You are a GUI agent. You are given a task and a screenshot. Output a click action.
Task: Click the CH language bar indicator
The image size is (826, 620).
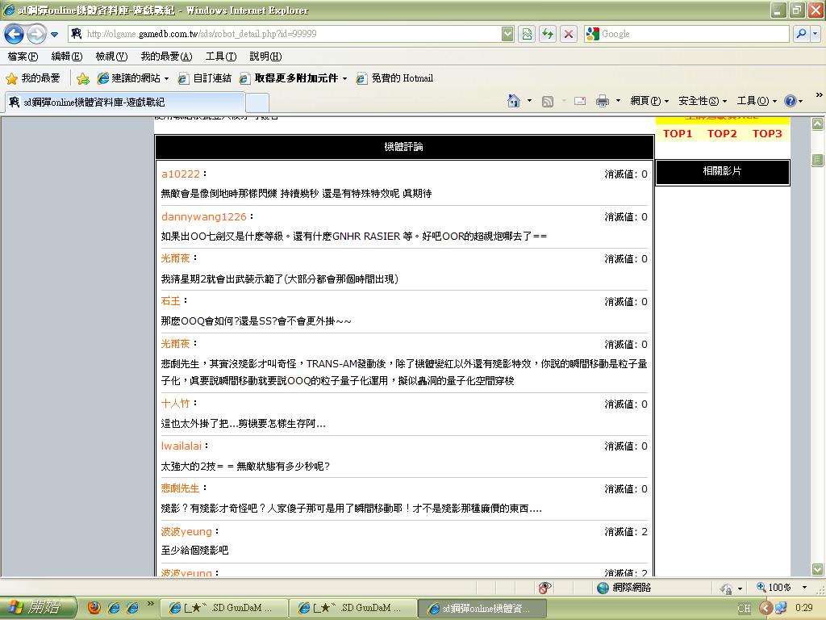point(743,609)
